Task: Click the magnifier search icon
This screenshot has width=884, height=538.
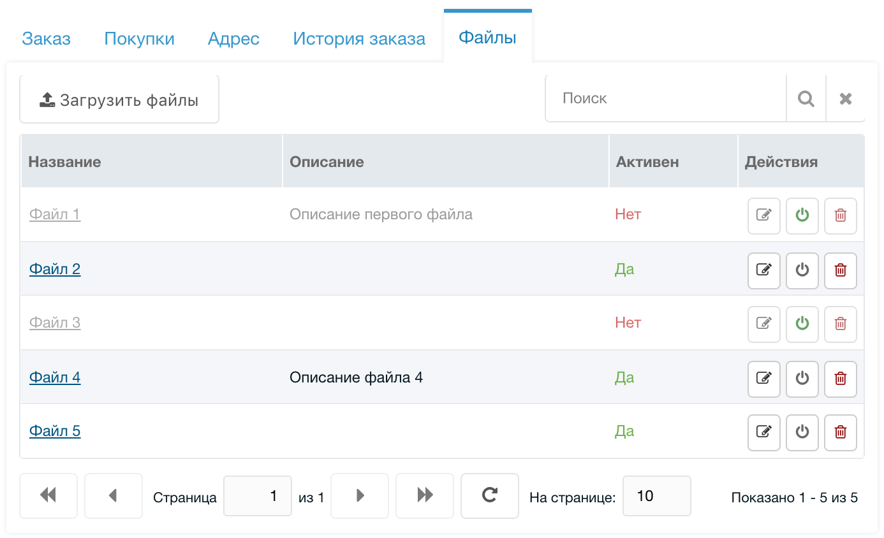Action: click(806, 99)
